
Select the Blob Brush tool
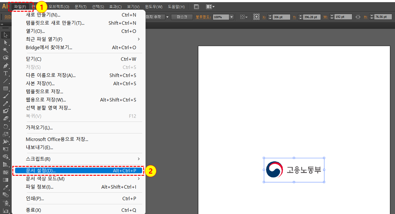click(x=6, y=111)
